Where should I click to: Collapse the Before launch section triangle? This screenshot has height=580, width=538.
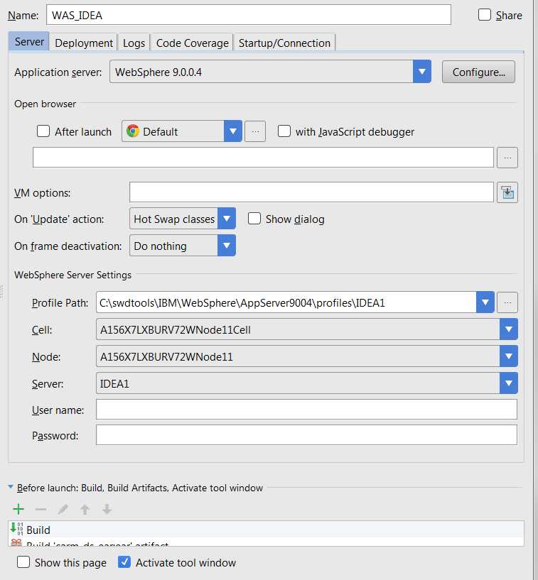coord(11,487)
